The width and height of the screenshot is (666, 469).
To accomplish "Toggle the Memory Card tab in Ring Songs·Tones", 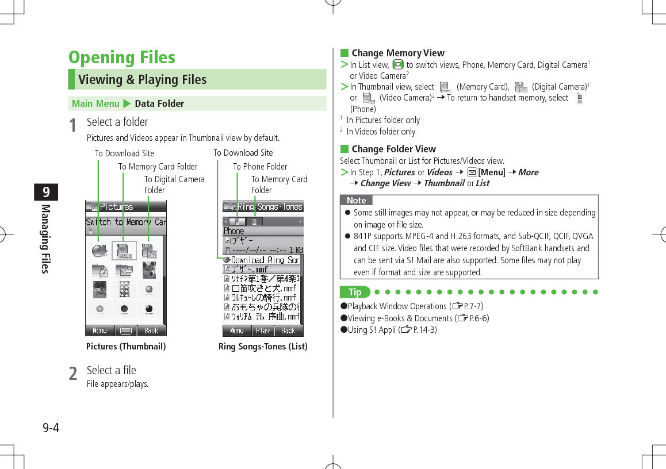I will tap(254, 221).
